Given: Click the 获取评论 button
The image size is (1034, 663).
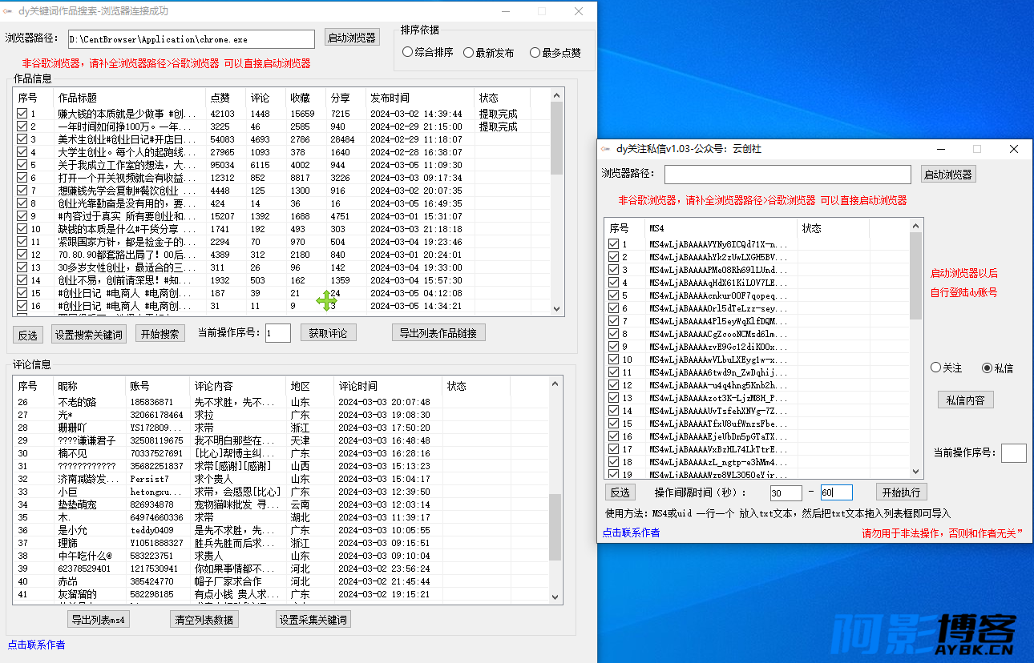Looking at the screenshot, I should pos(329,333).
